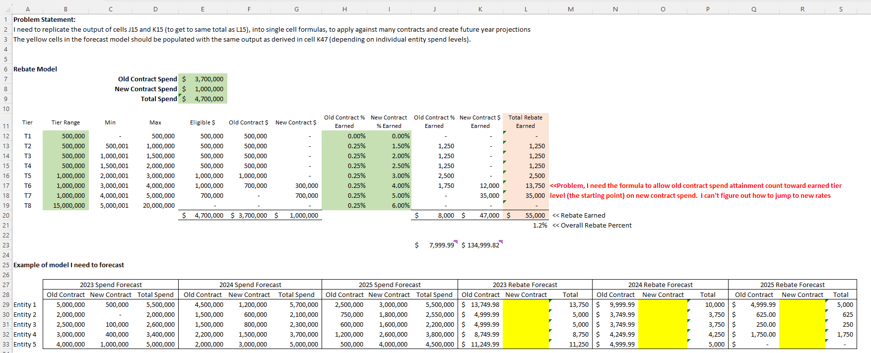The height and width of the screenshot is (353, 871).
Task: Select the 4,249.99 rebate cell
Action: pyautogui.click(x=615, y=334)
